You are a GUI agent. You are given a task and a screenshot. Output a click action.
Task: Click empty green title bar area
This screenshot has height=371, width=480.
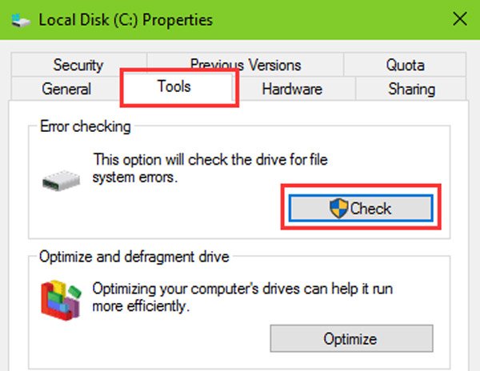pyautogui.click(x=336, y=18)
